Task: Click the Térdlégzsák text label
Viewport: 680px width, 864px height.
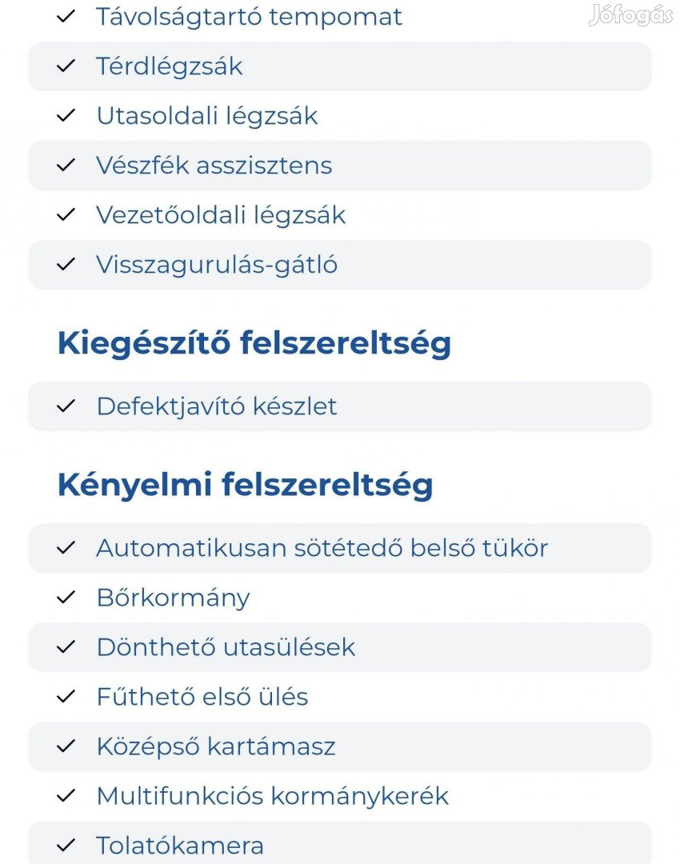Action: pyautogui.click(x=170, y=66)
